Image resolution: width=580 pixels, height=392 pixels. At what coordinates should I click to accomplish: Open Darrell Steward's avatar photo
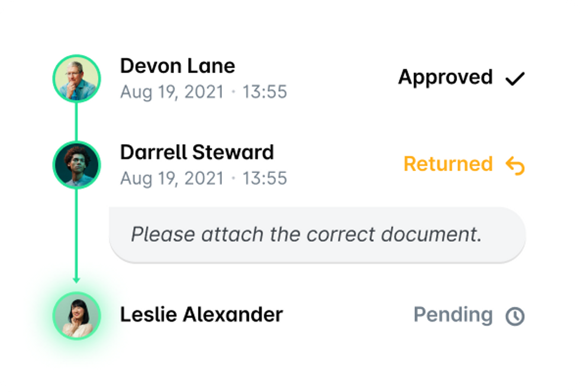tap(76, 165)
